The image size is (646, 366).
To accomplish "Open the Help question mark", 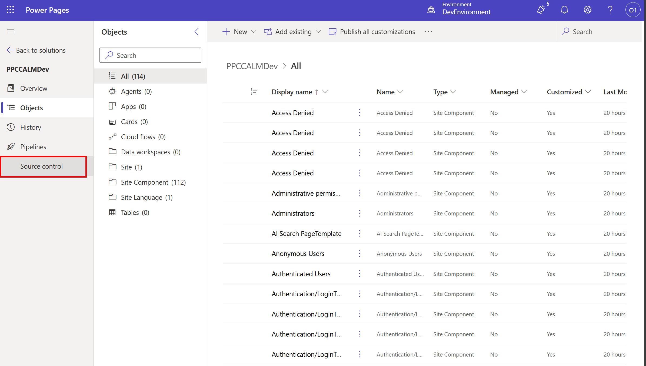I will click(610, 10).
